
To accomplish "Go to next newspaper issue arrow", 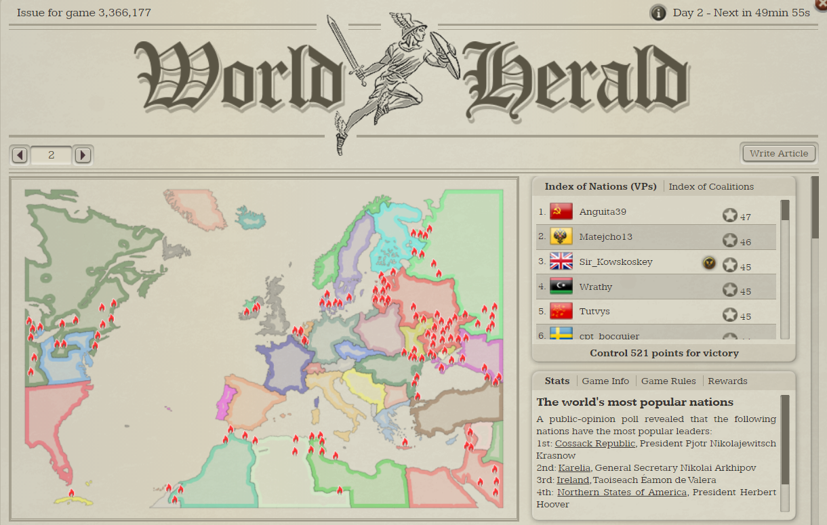I will 83,155.
